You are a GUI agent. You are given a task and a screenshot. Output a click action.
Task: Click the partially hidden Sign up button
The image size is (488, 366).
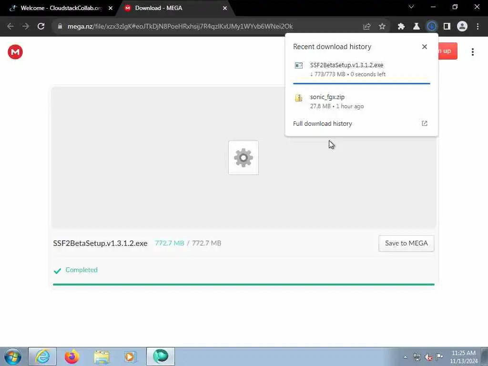[x=447, y=51]
